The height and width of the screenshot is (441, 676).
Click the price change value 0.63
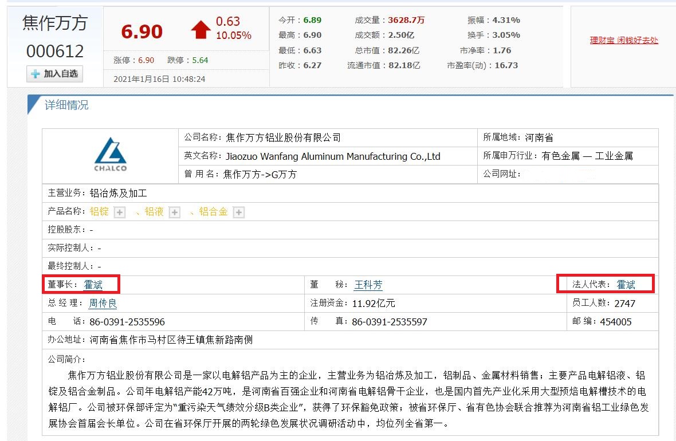(227, 21)
